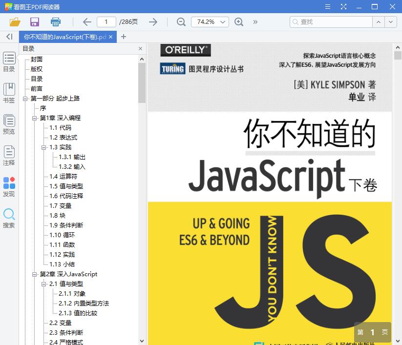This screenshot has height=345, width=402.
Task: Open outline entry 1.11 函数
Action: click(x=62, y=245)
